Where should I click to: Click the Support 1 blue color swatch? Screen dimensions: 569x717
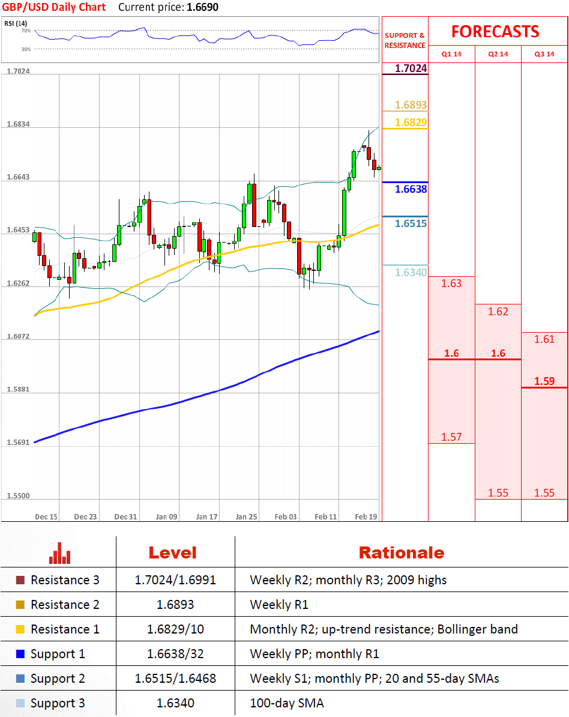coord(20,654)
